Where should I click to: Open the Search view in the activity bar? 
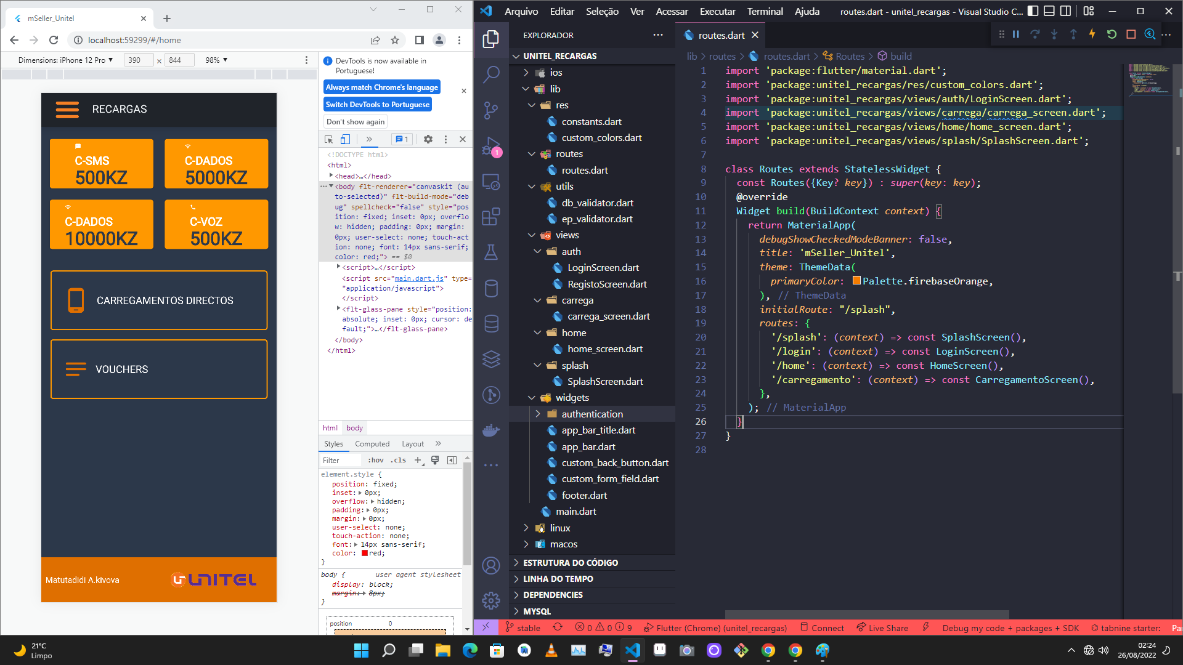490,74
